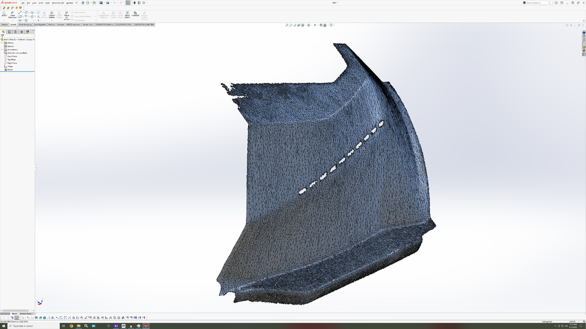Select Front Plane in the feature tree
Image resolution: width=586 pixels, height=329 pixels.
coord(12,56)
